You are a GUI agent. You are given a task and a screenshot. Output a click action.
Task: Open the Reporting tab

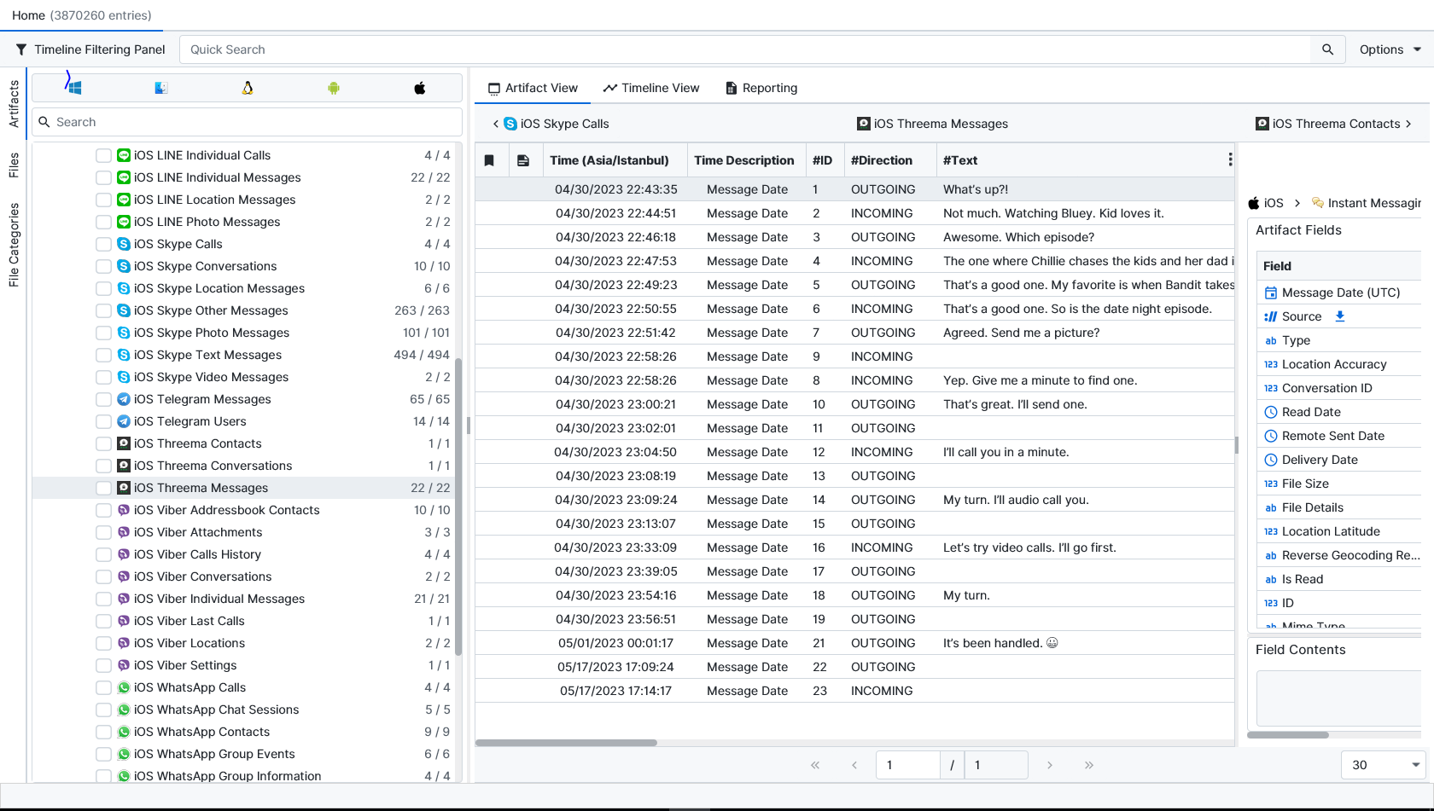(761, 88)
